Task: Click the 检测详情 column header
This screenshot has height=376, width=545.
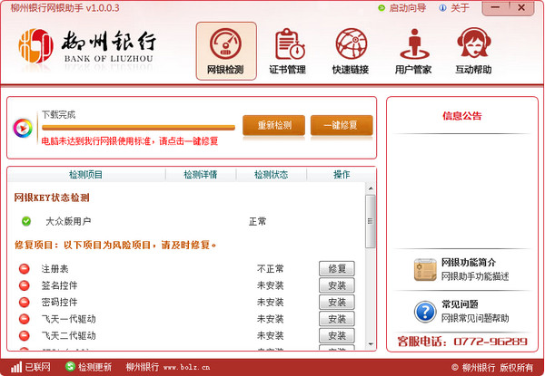Action: (201, 174)
